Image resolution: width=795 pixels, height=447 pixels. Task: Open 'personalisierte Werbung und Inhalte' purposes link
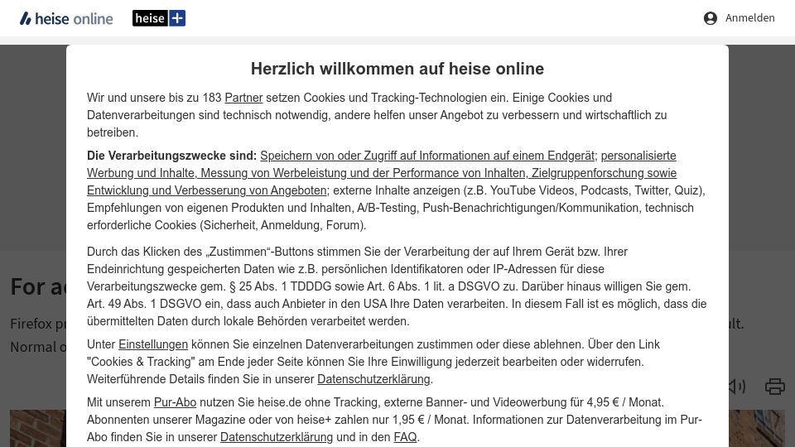[x=381, y=173]
